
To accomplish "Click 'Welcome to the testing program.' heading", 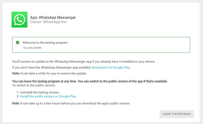I will click(x=46, y=42).
